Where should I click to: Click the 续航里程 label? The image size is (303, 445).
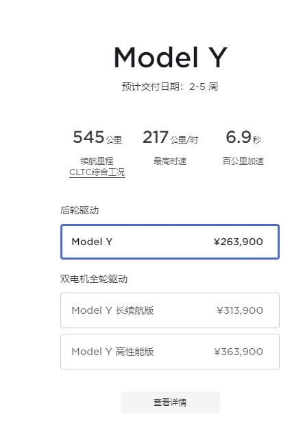pos(97,161)
